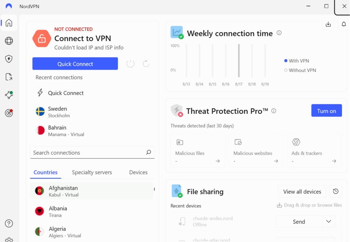Open Meshnet sidebar icon
The width and height of the screenshot is (350, 242).
pyautogui.click(x=9, y=95)
